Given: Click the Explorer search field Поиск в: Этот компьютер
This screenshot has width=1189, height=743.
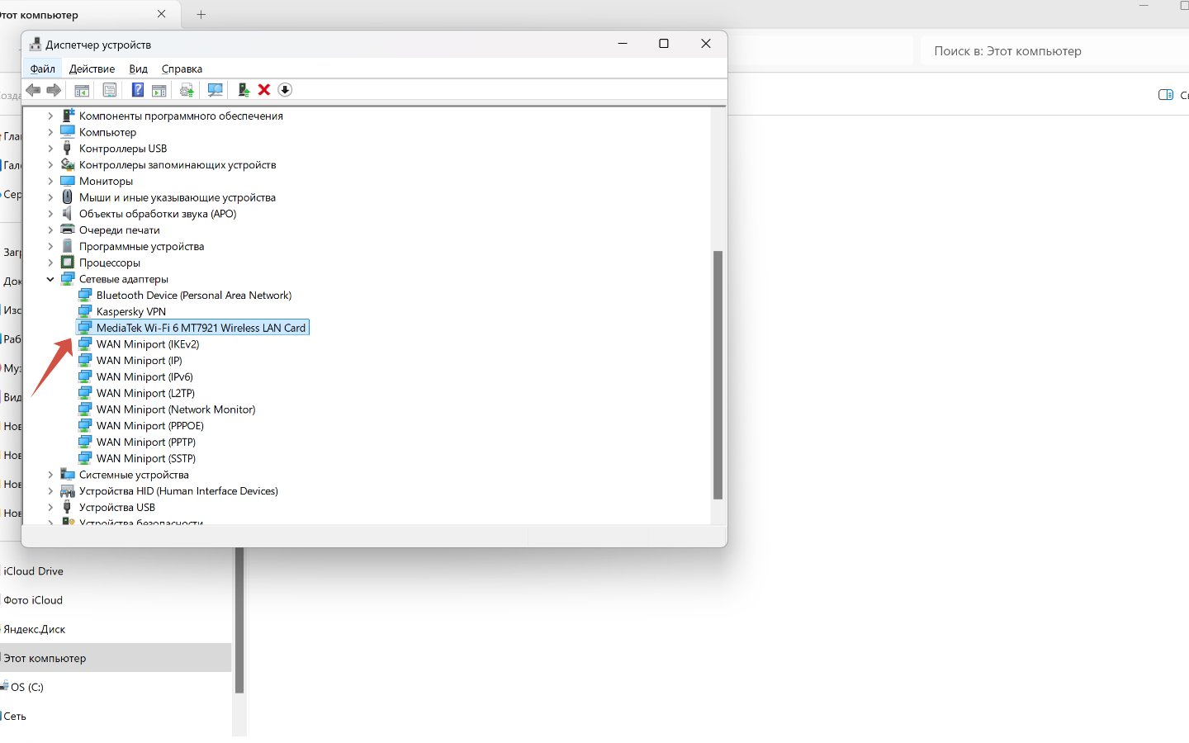Looking at the screenshot, I should coord(1054,50).
